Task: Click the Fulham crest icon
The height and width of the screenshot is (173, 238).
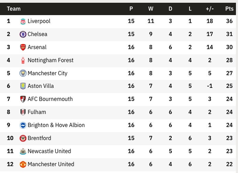Action: [x=23, y=112]
